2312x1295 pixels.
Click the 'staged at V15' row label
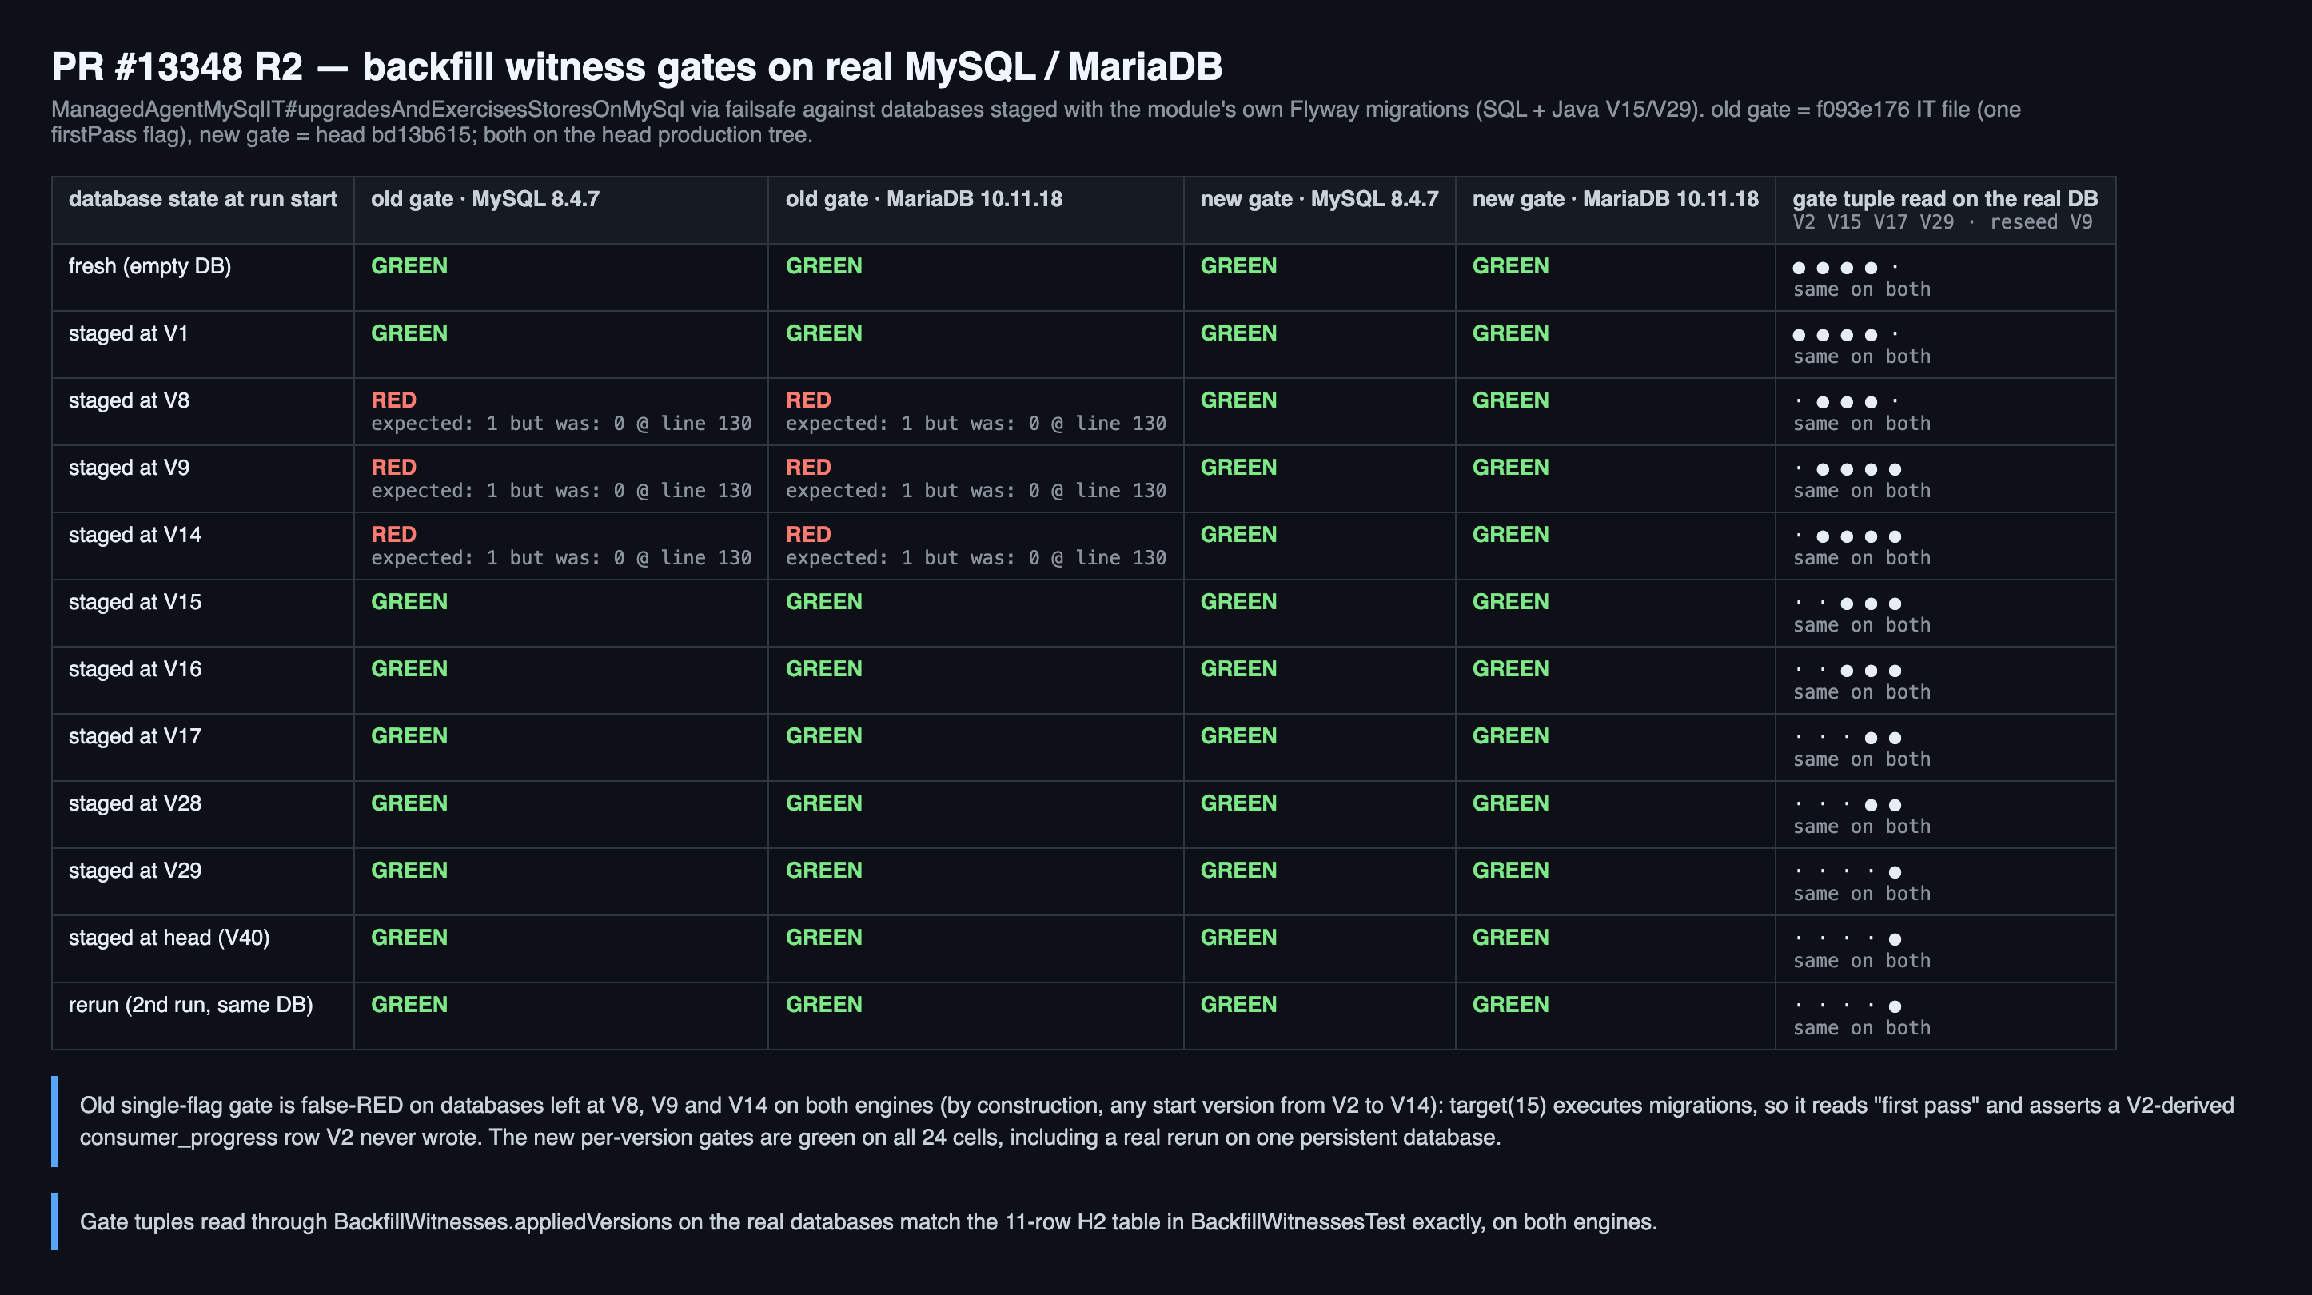click(x=134, y=602)
